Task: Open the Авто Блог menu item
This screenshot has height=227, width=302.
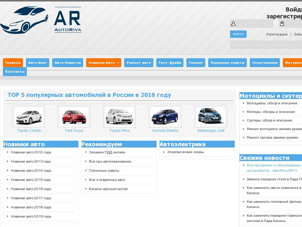Action: [x=37, y=63]
